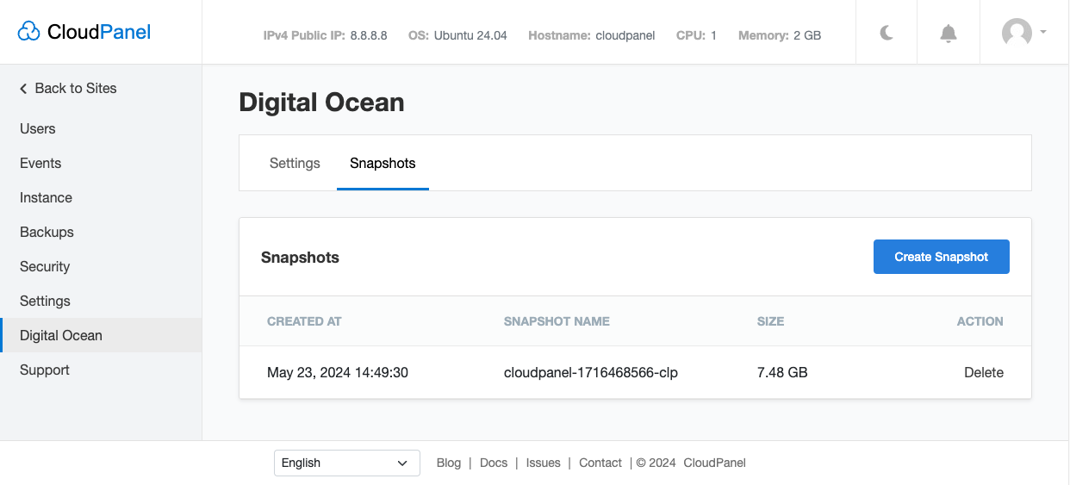The width and height of the screenshot is (1070, 485).
Task: Click the Issues footer link
Action: point(543,463)
